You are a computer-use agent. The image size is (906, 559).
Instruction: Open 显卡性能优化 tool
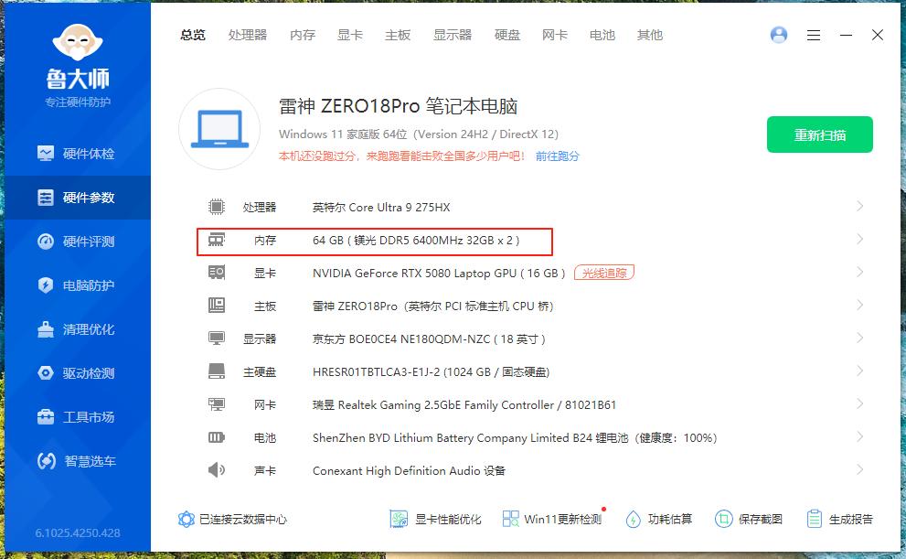(436, 519)
